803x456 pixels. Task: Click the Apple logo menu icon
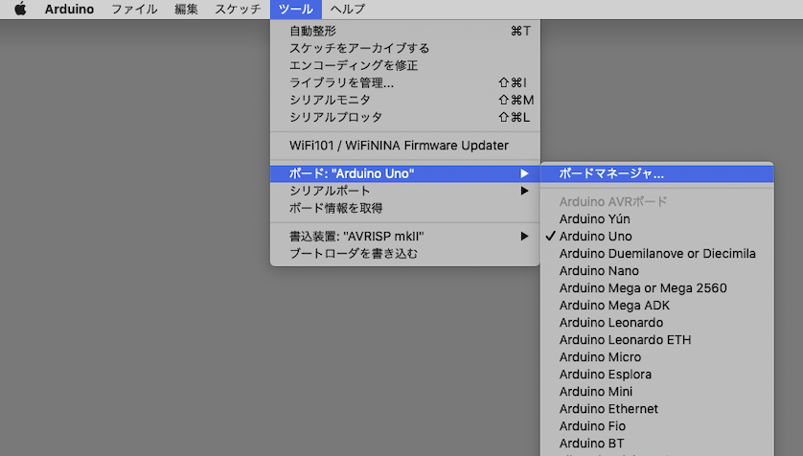point(20,9)
